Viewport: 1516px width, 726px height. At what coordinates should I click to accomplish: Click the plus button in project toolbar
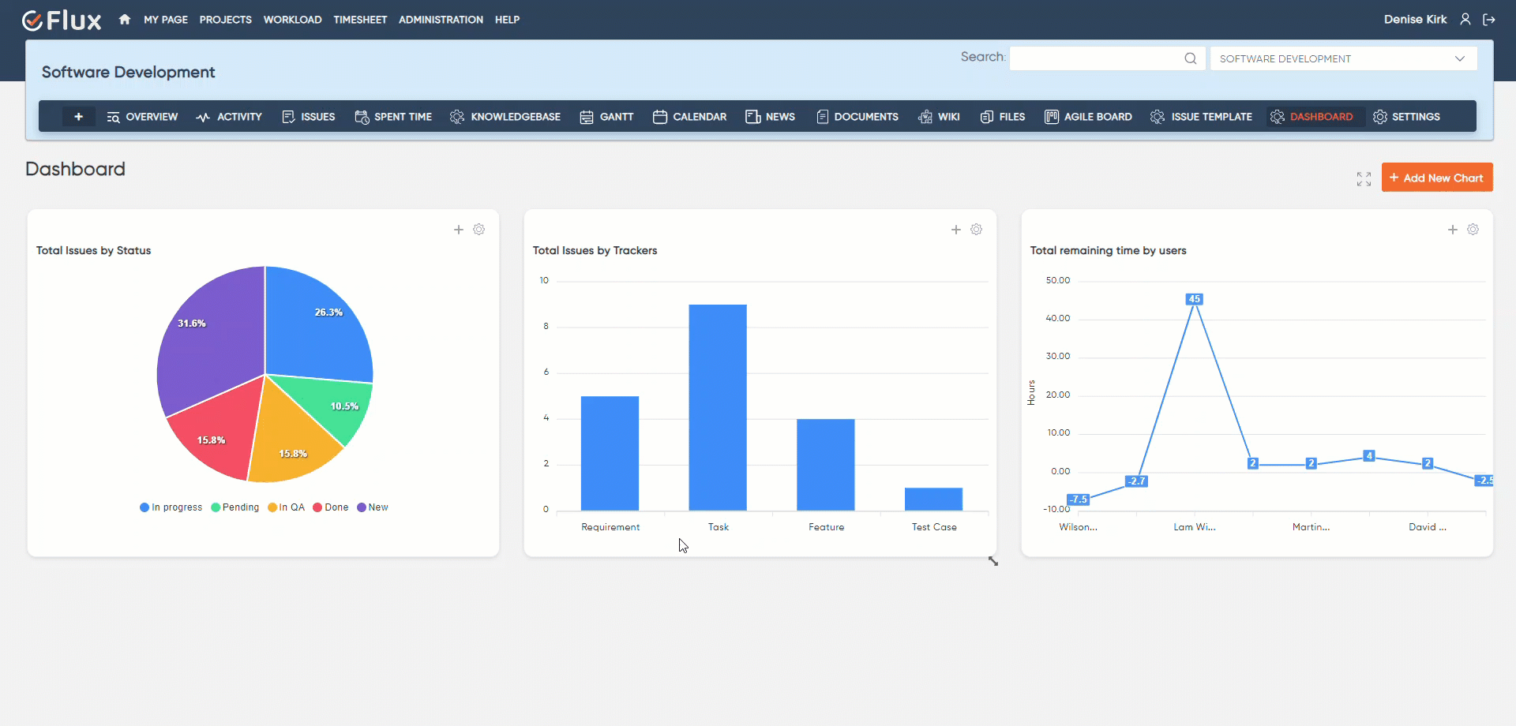[x=79, y=117]
